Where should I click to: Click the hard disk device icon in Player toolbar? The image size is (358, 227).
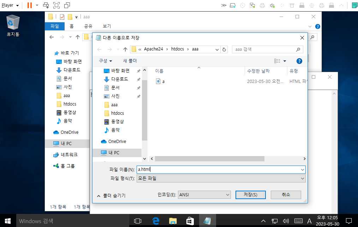coord(233,6)
